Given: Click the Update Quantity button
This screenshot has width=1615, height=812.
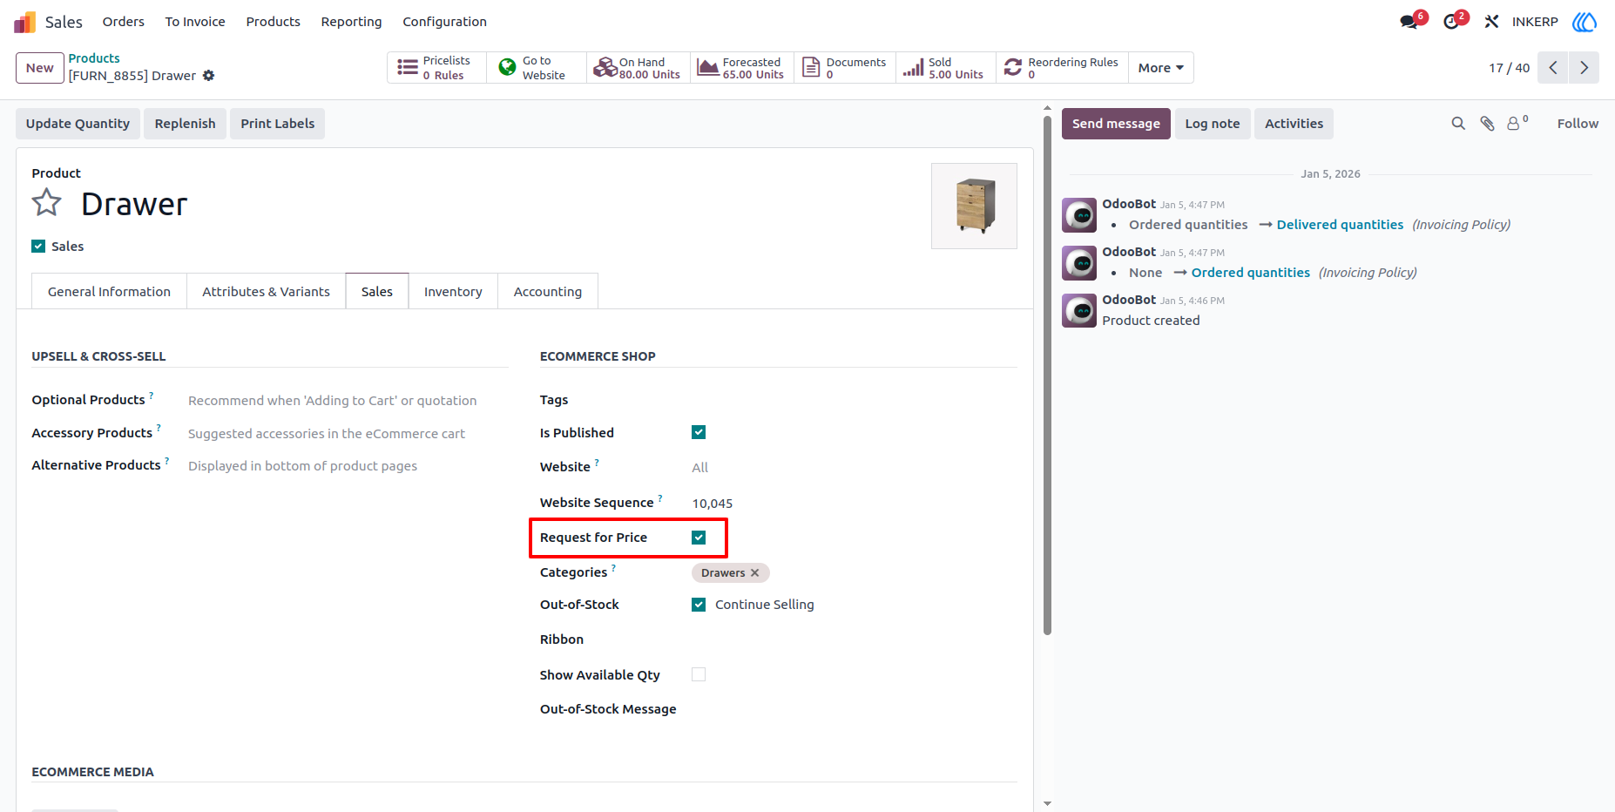Looking at the screenshot, I should tap(78, 124).
